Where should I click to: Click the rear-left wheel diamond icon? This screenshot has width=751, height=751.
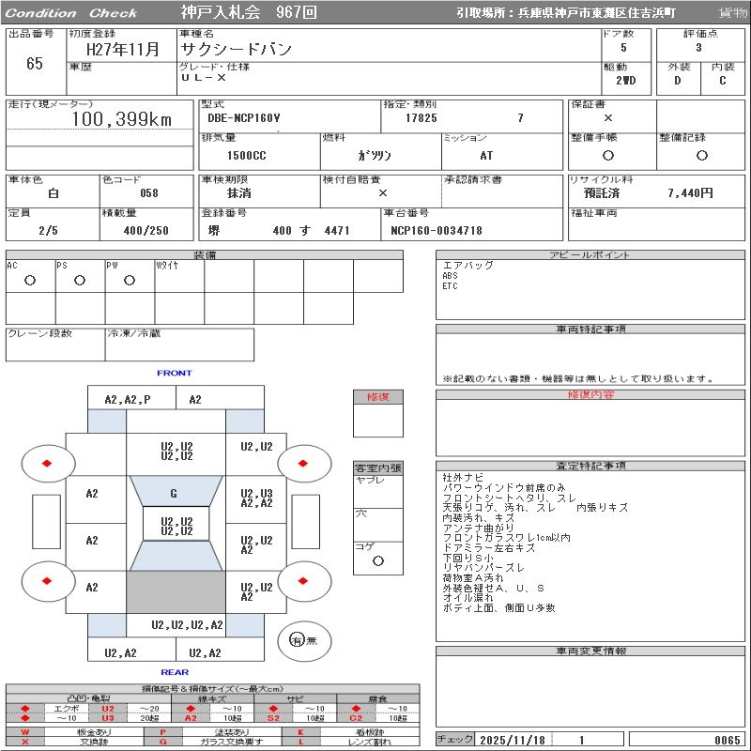[47, 580]
